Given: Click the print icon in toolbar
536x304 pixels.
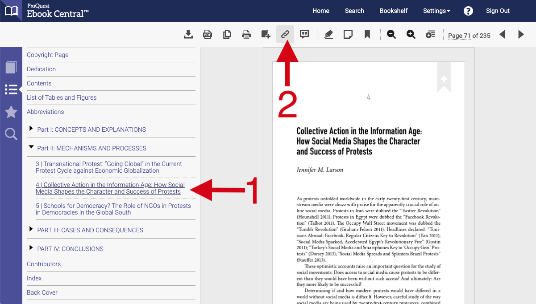Looking at the screenshot, I should [x=246, y=35].
